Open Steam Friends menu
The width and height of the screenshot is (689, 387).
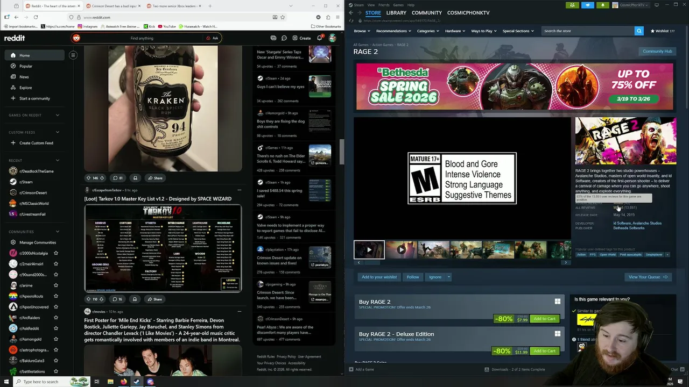click(x=384, y=5)
